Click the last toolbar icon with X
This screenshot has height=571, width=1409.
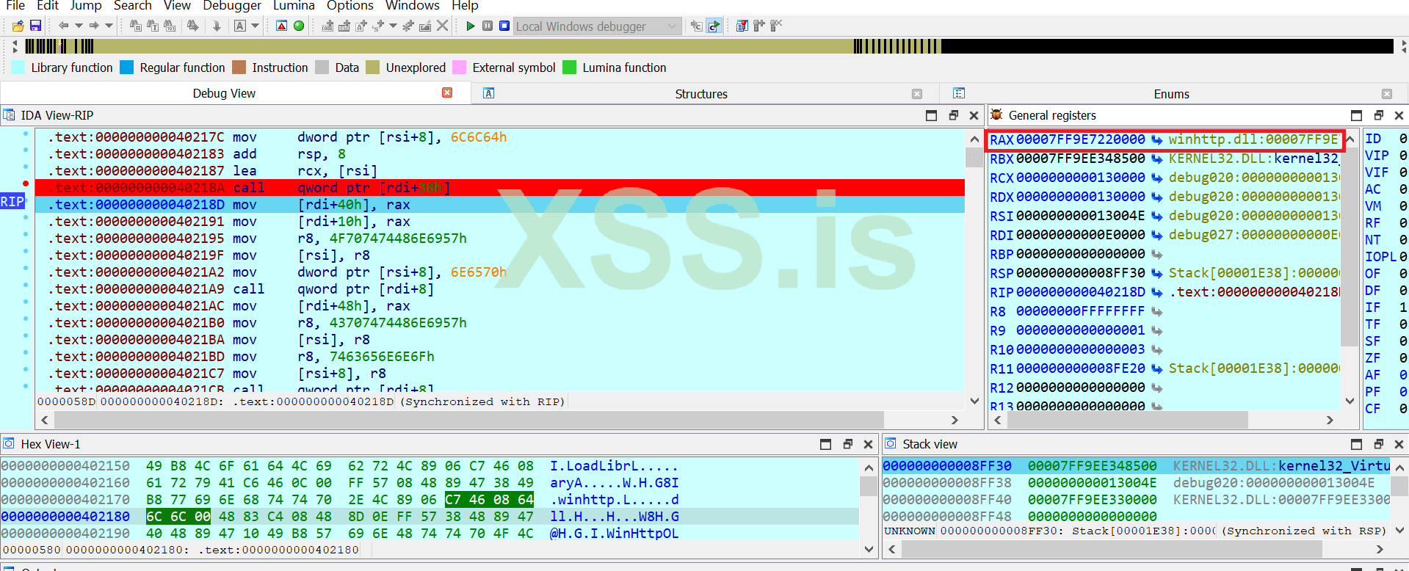coord(776,26)
